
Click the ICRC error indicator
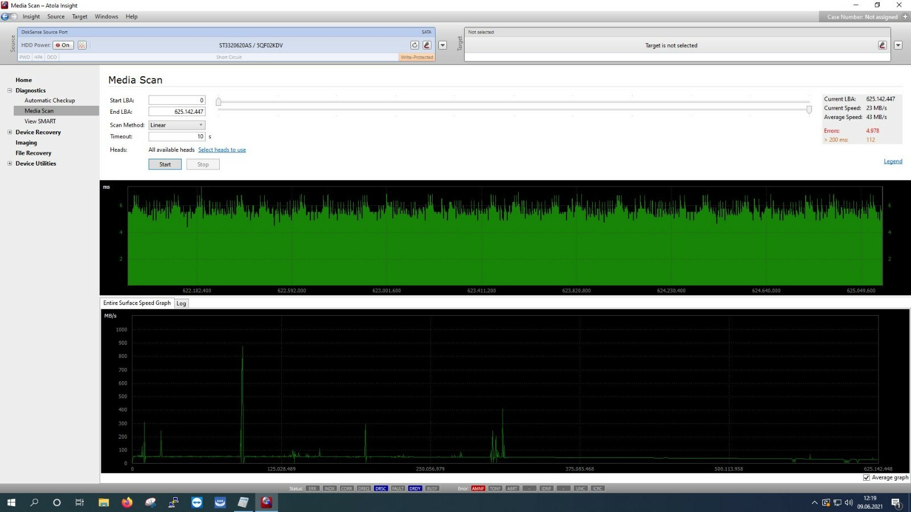coord(598,489)
